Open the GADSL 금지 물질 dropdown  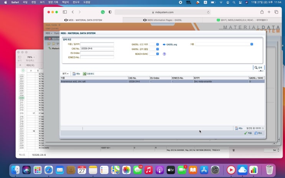tap(157, 49)
